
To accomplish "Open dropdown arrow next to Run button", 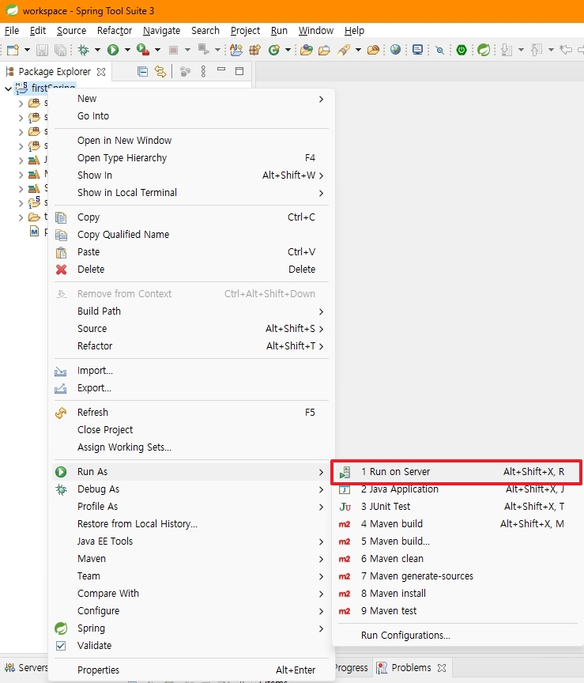I will pos(127,50).
